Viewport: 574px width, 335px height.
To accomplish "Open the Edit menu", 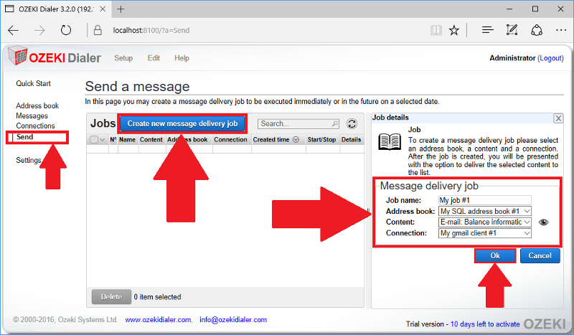I will click(154, 58).
